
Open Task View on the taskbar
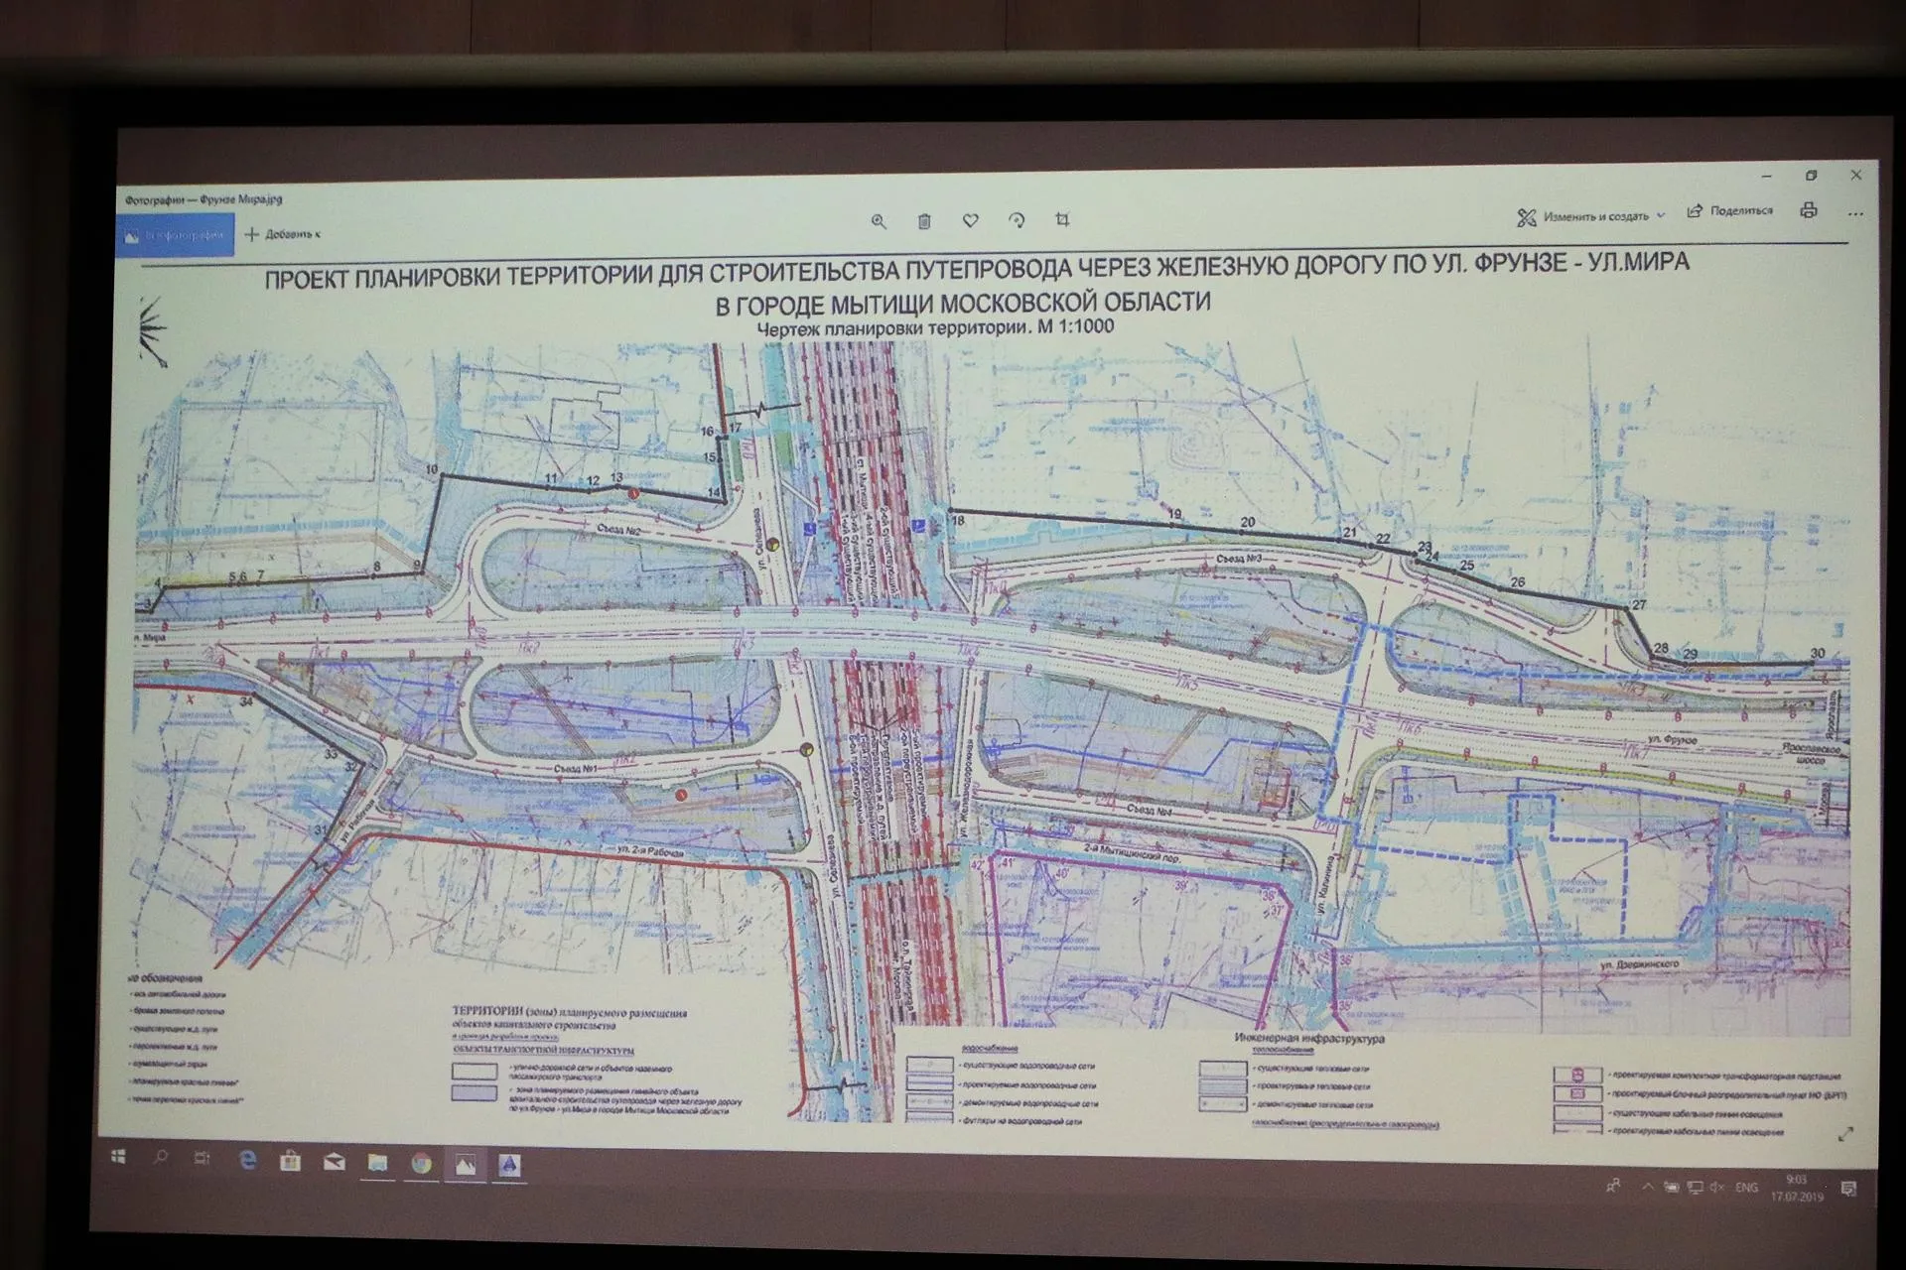203,1159
